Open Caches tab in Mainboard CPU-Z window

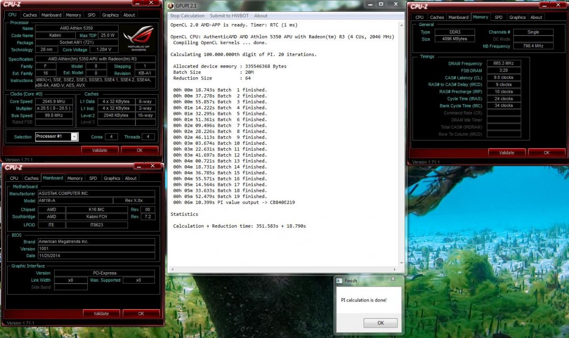[31, 178]
